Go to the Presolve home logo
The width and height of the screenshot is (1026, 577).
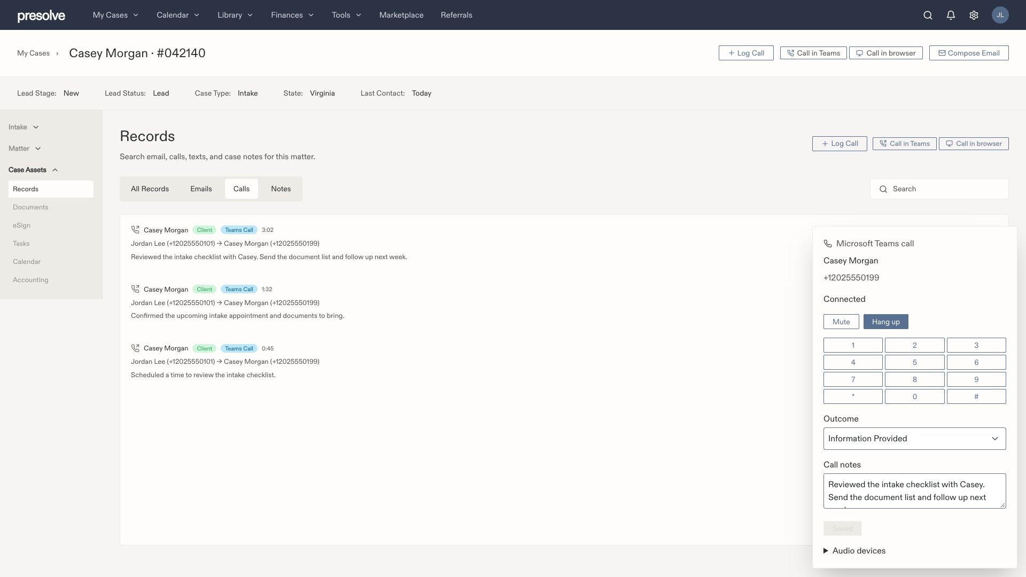click(41, 15)
